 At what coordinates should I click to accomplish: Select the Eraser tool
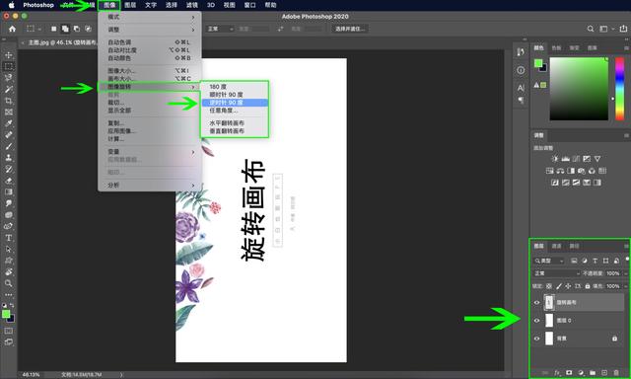point(9,181)
